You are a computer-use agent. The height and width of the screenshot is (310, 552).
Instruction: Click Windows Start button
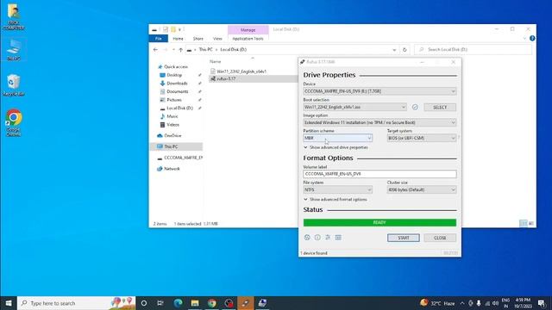click(x=9, y=303)
